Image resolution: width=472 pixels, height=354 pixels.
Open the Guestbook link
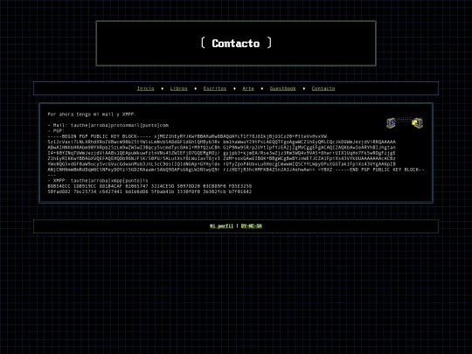click(282, 88)
